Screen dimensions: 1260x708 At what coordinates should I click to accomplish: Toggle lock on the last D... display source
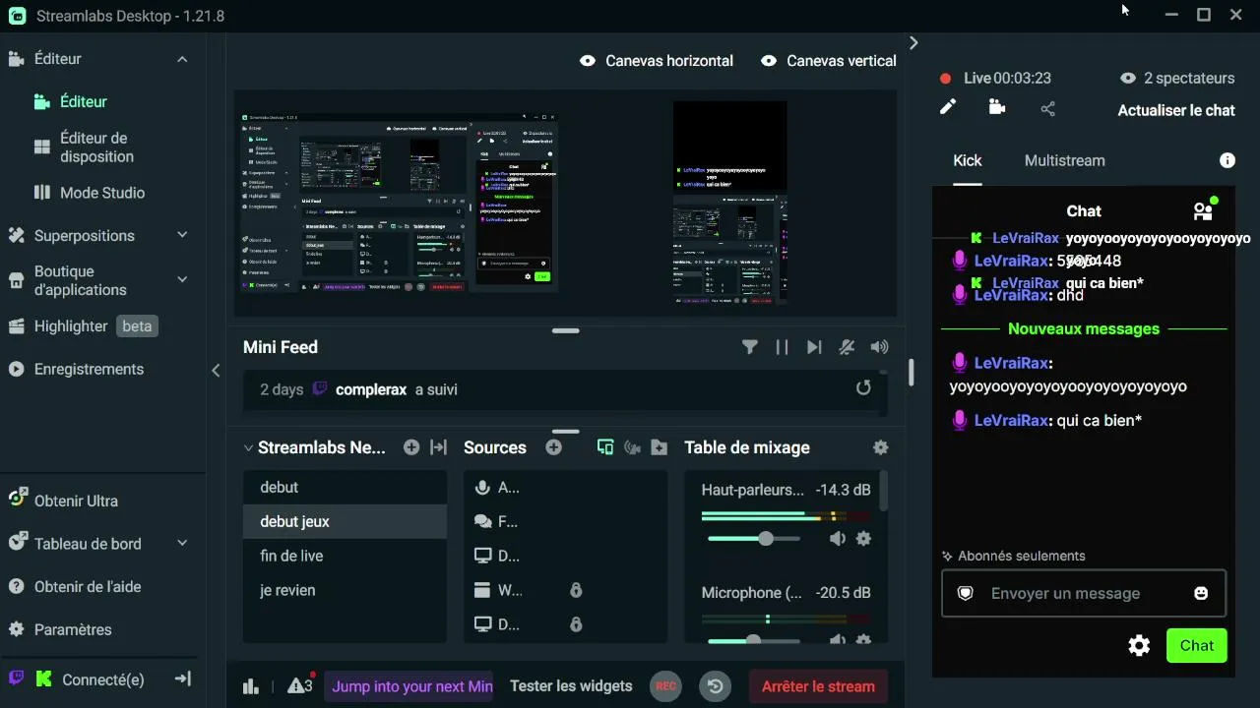click(x=576, y=624)
